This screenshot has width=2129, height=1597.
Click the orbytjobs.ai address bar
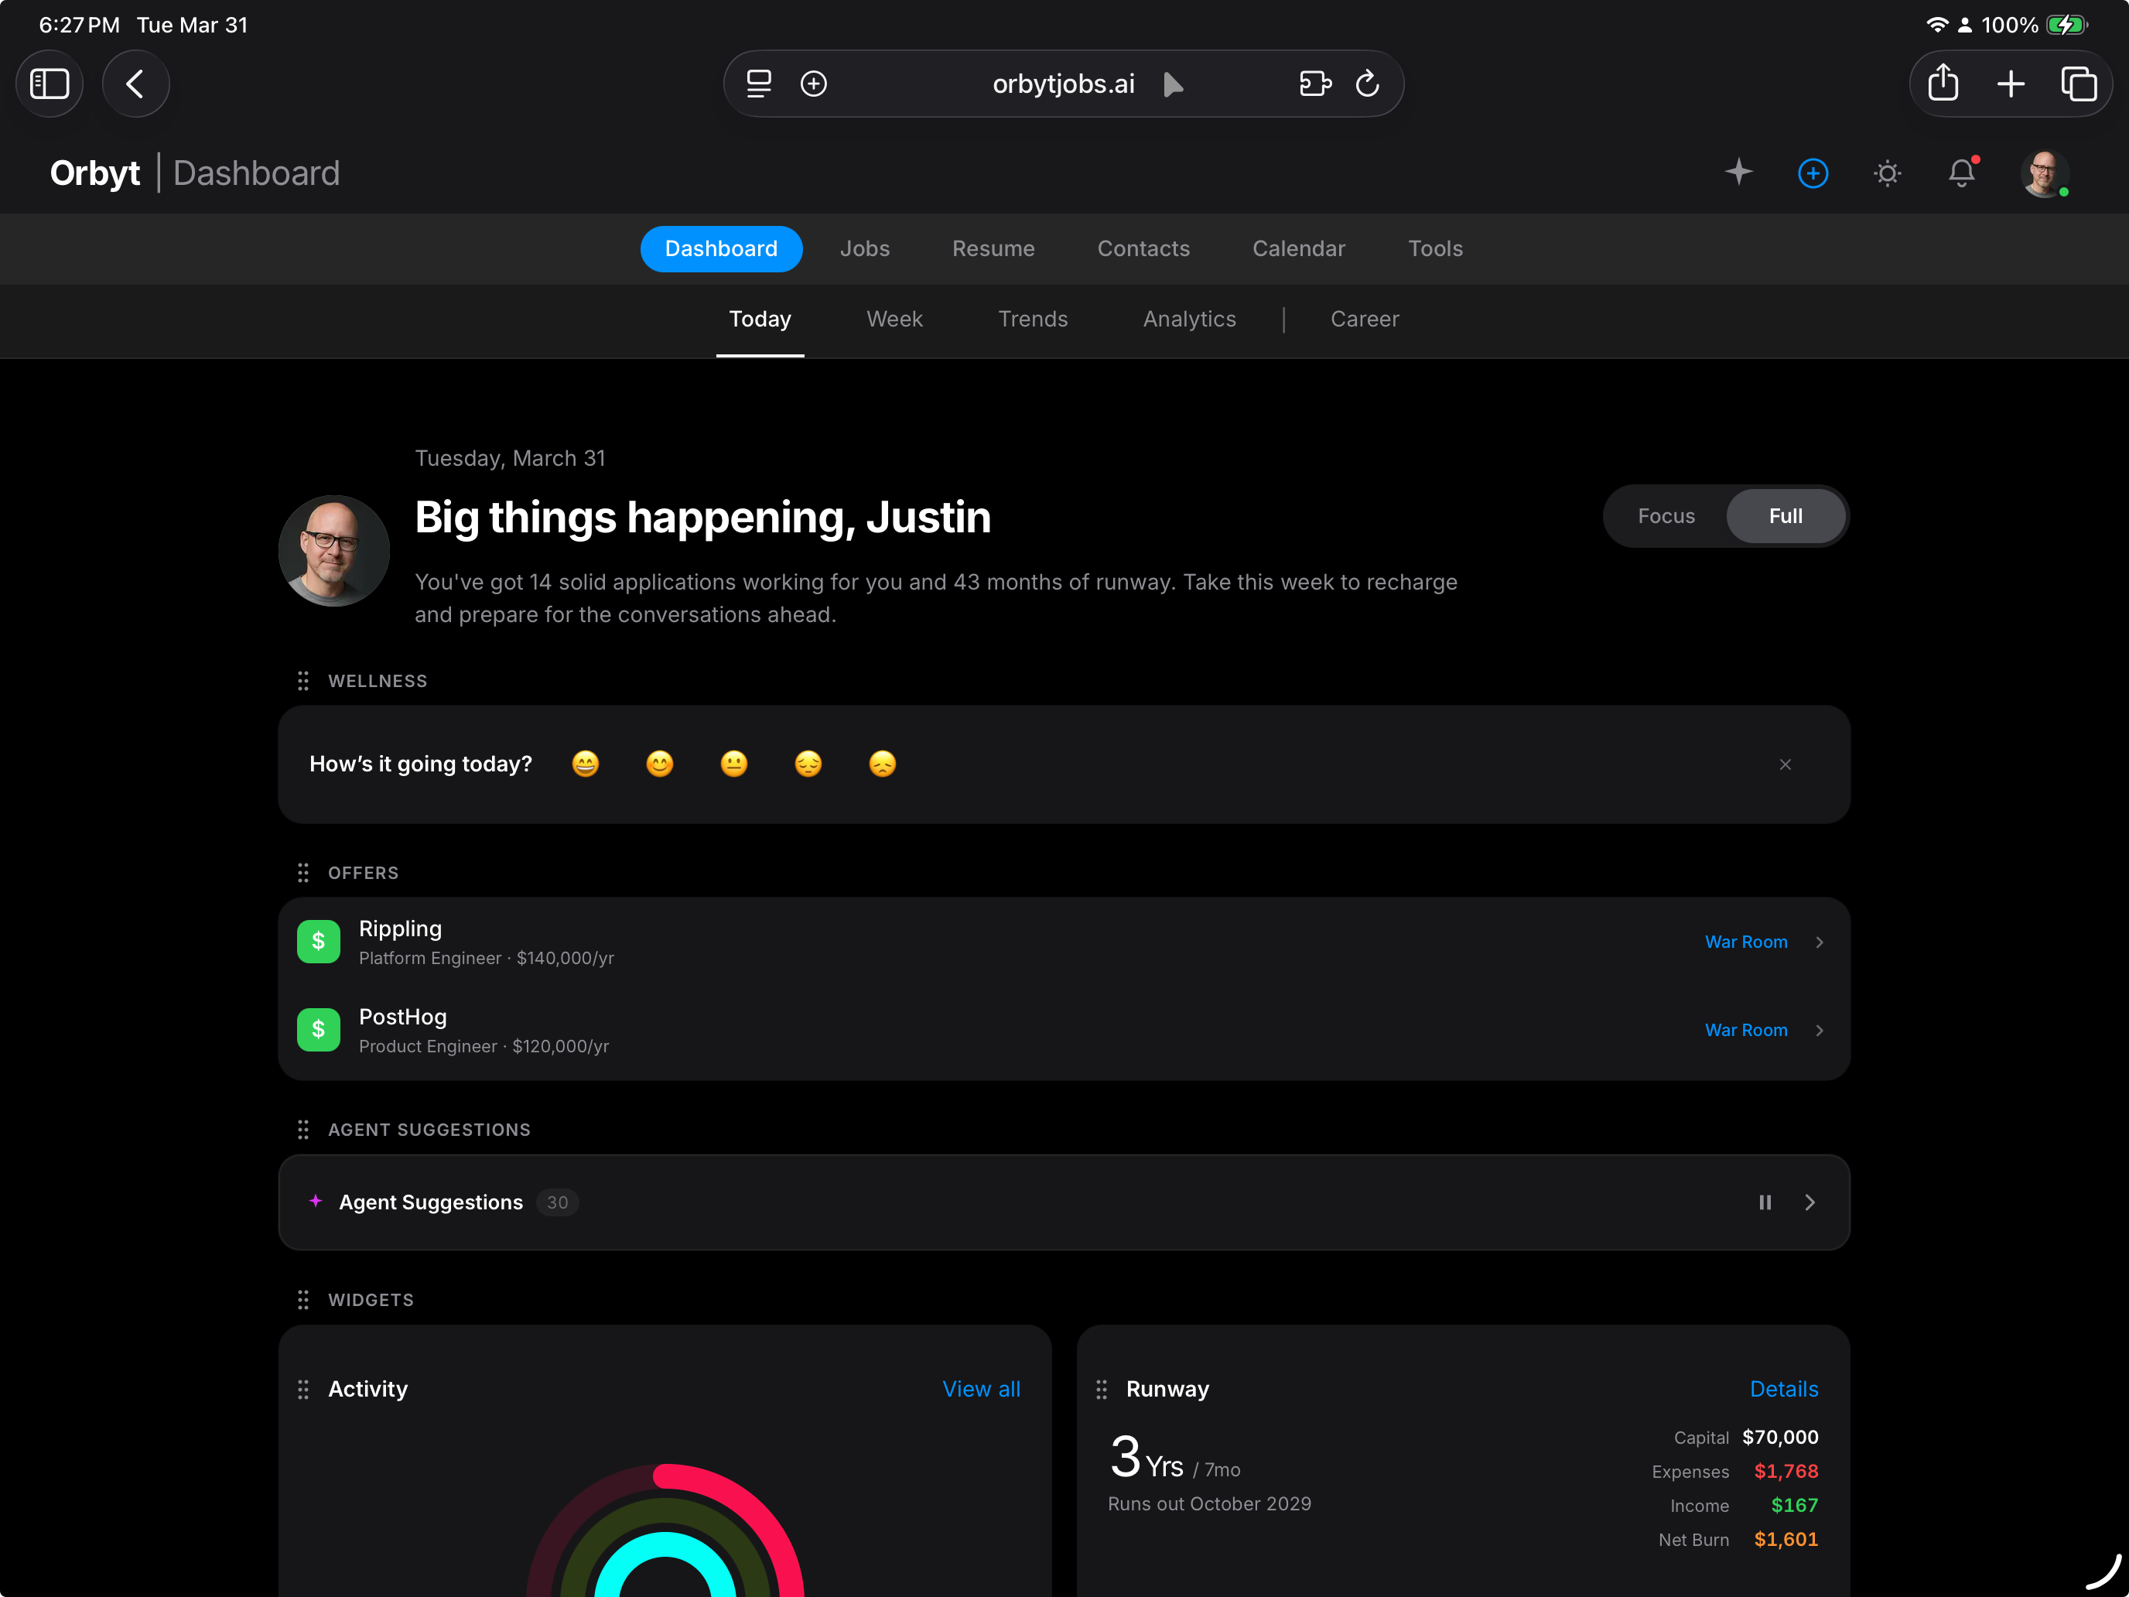click(1064, 84)
